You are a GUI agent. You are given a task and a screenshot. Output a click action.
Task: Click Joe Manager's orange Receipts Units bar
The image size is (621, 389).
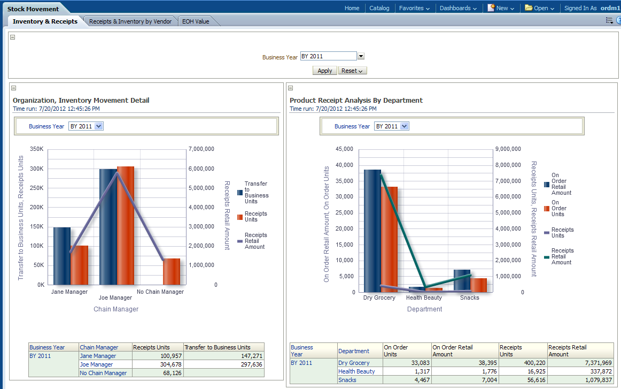coord(126,226)
